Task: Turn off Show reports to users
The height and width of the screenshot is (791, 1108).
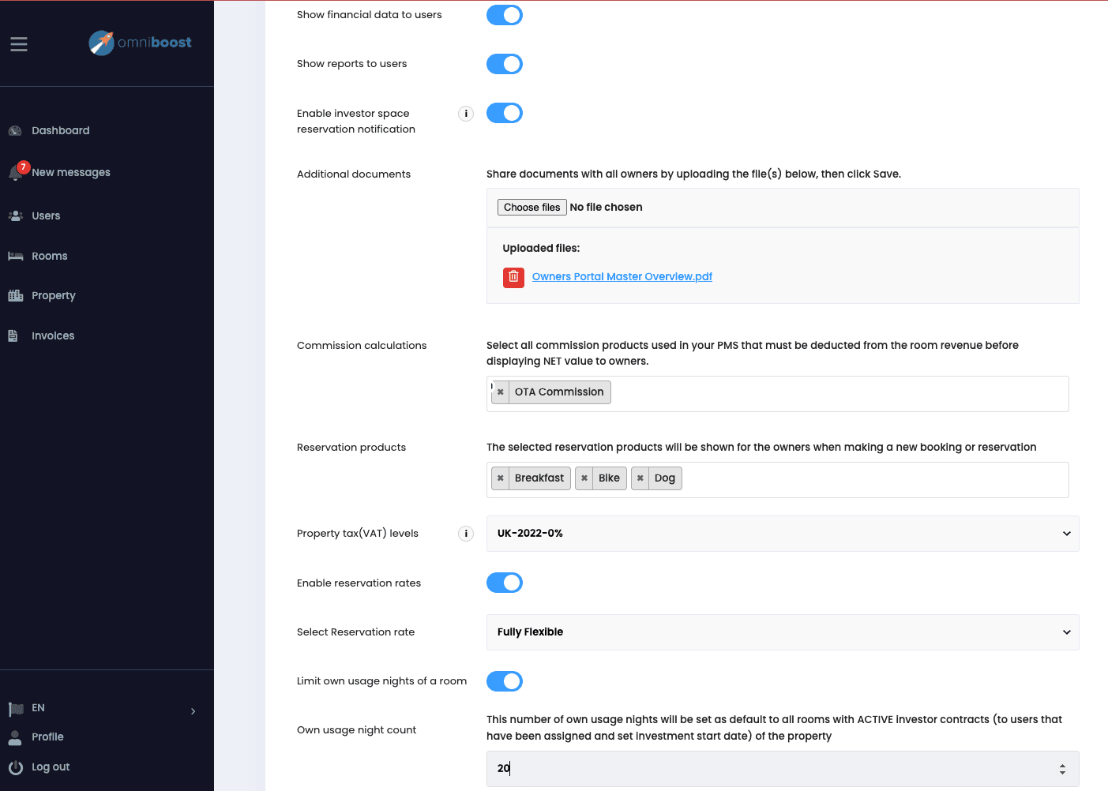Action: click(504, 64)
